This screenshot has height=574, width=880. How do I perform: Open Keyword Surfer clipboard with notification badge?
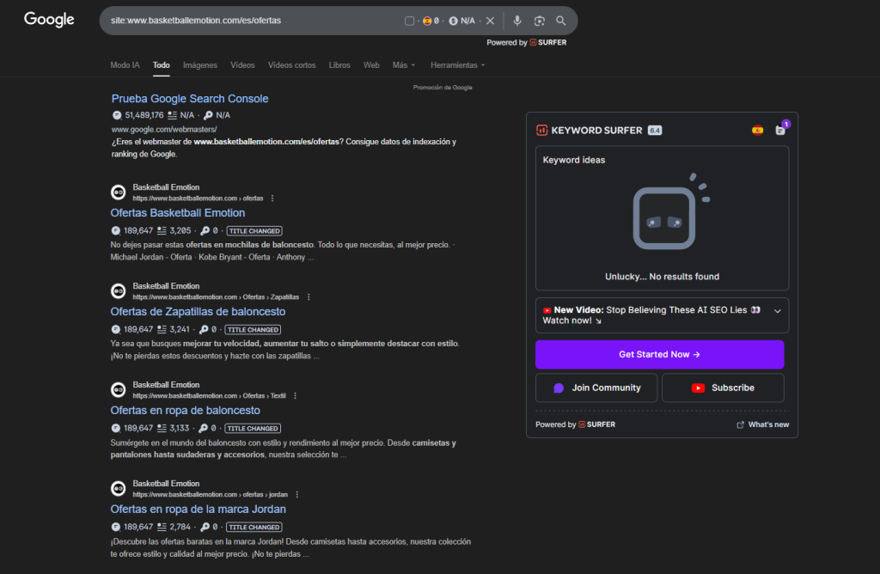coord(780,131)
